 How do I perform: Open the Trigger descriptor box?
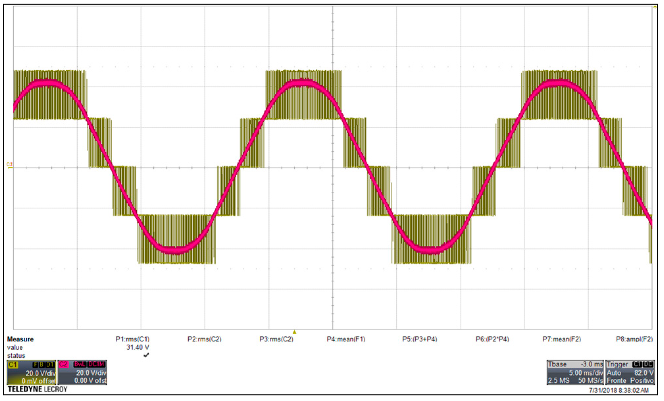click(x=630, y=373)
